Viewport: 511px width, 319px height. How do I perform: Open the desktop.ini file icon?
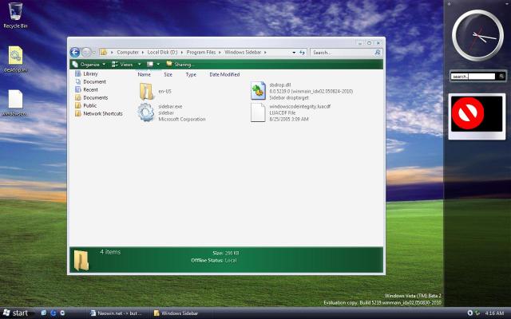tap(15, 55)
